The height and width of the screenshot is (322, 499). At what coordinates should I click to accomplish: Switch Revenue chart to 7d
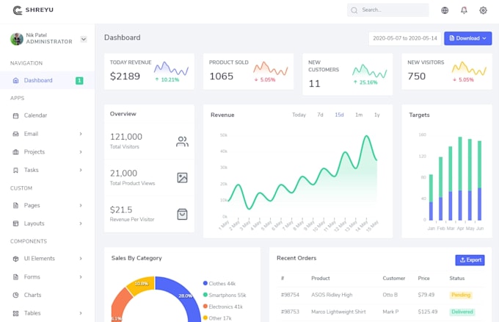[320, 115]
